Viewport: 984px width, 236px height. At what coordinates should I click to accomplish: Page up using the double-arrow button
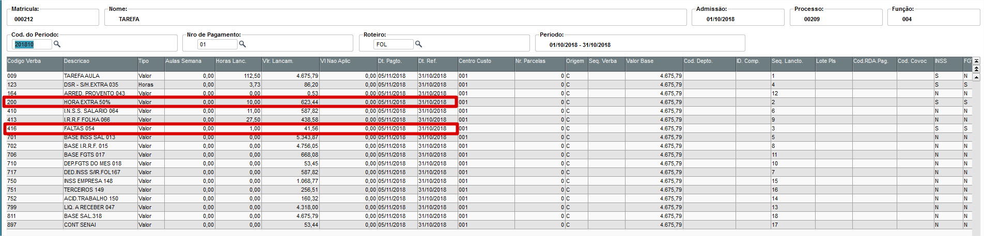[x=976, y=69]
